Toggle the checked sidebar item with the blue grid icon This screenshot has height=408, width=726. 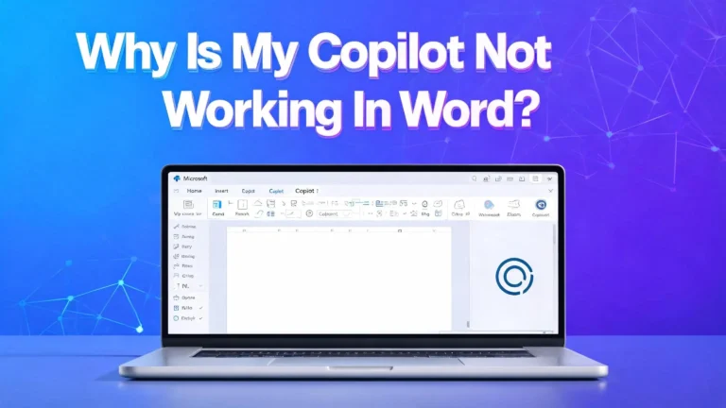point(188,308)
